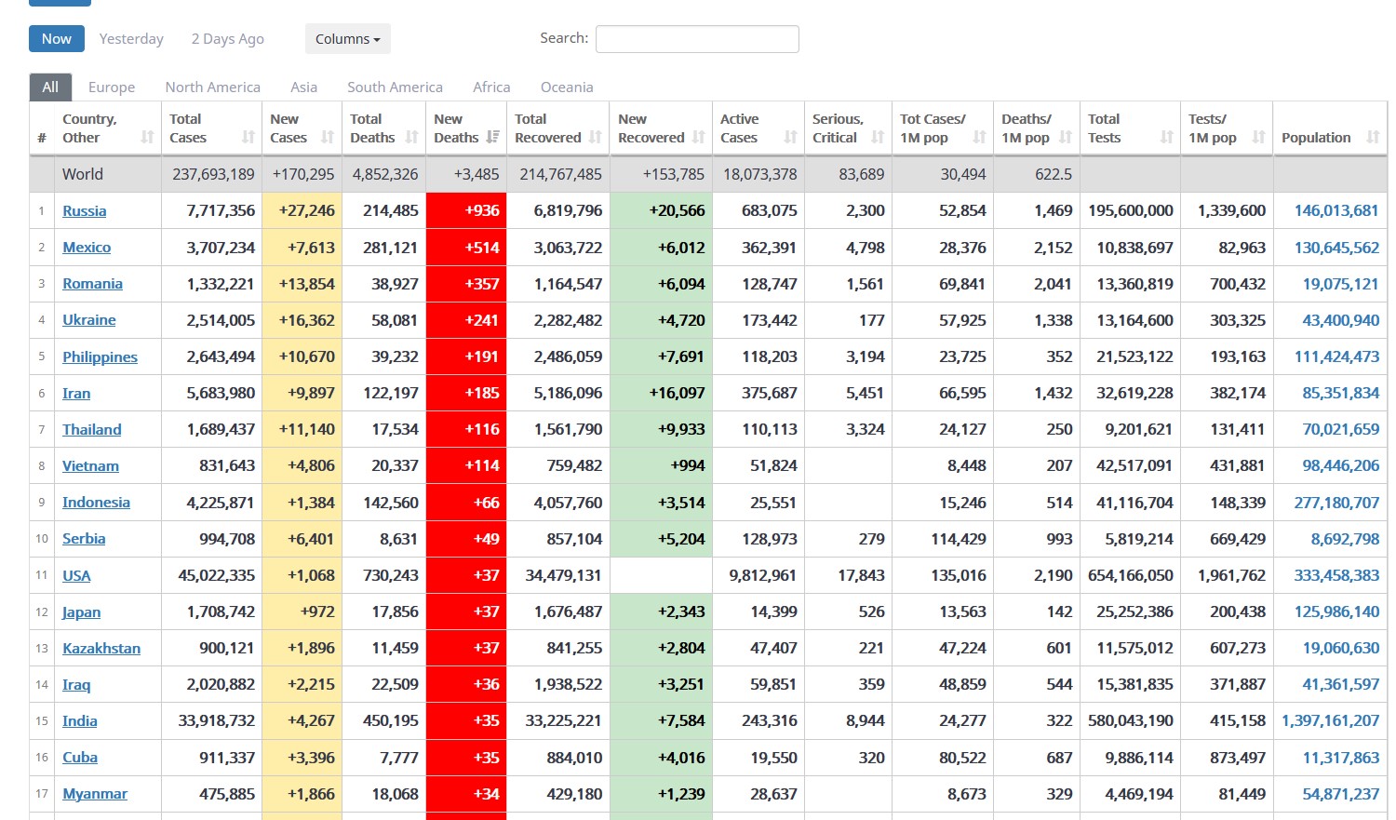Switch to the Europe tab
The height and width of the screenshot is (820, 1396).
[x=112, y=87]
